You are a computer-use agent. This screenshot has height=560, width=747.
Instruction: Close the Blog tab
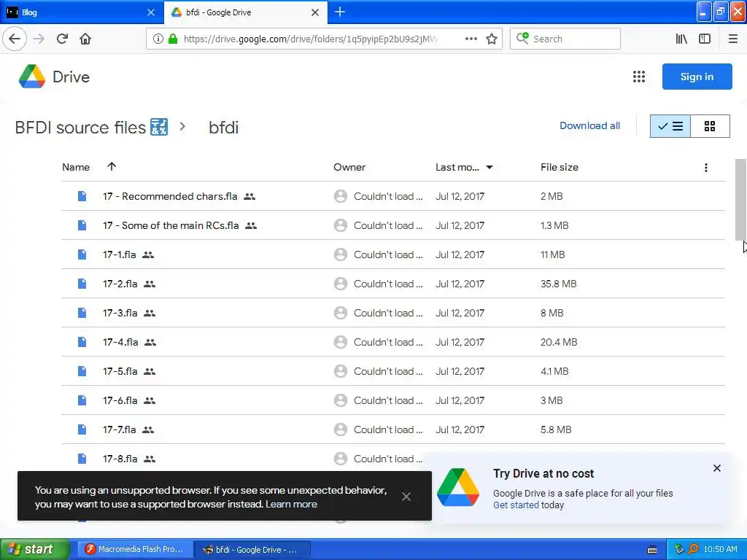150,12
